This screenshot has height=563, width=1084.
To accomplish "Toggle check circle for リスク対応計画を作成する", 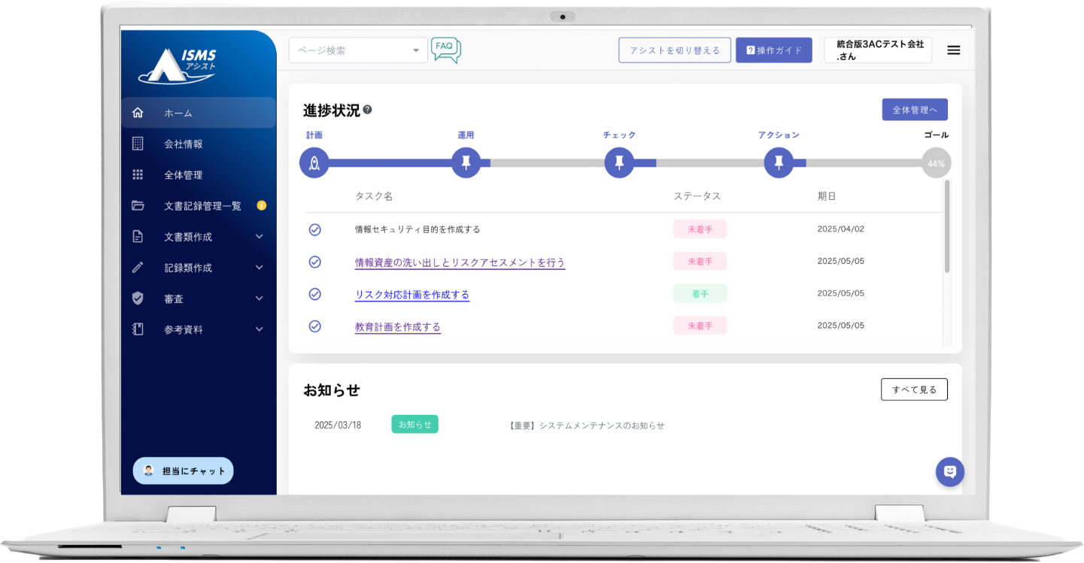I will point(315,295).
